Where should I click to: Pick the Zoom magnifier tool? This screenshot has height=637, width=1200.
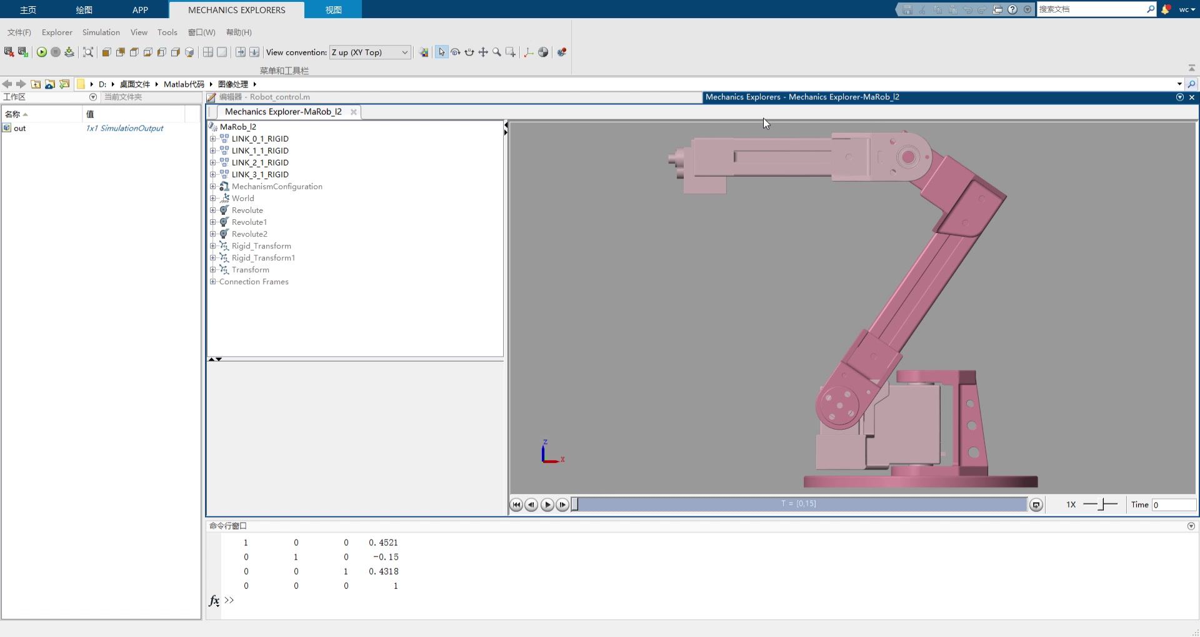pyautogui.click(x=497, y=52)
